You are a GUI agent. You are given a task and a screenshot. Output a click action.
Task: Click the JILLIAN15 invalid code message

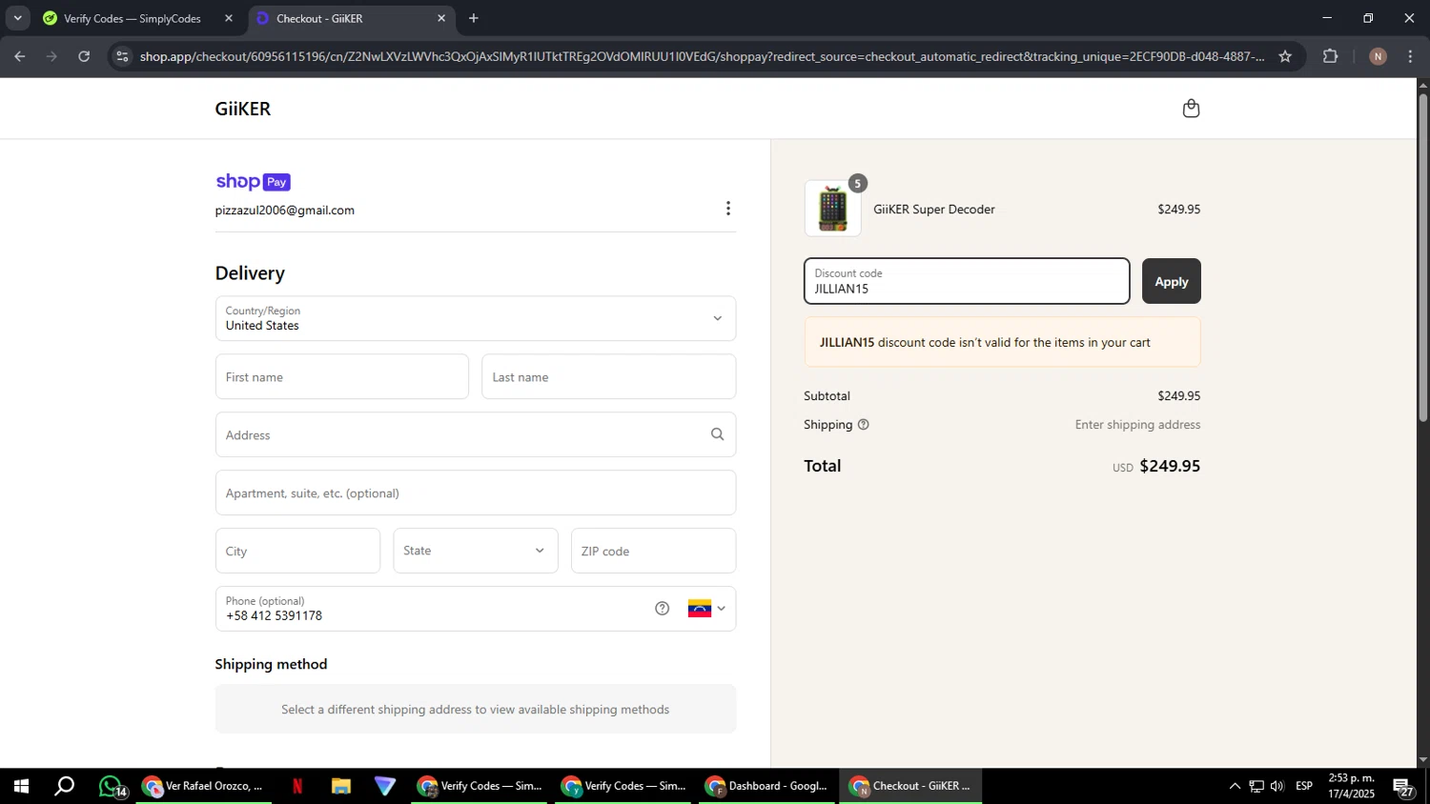[x=1002, y=342]
